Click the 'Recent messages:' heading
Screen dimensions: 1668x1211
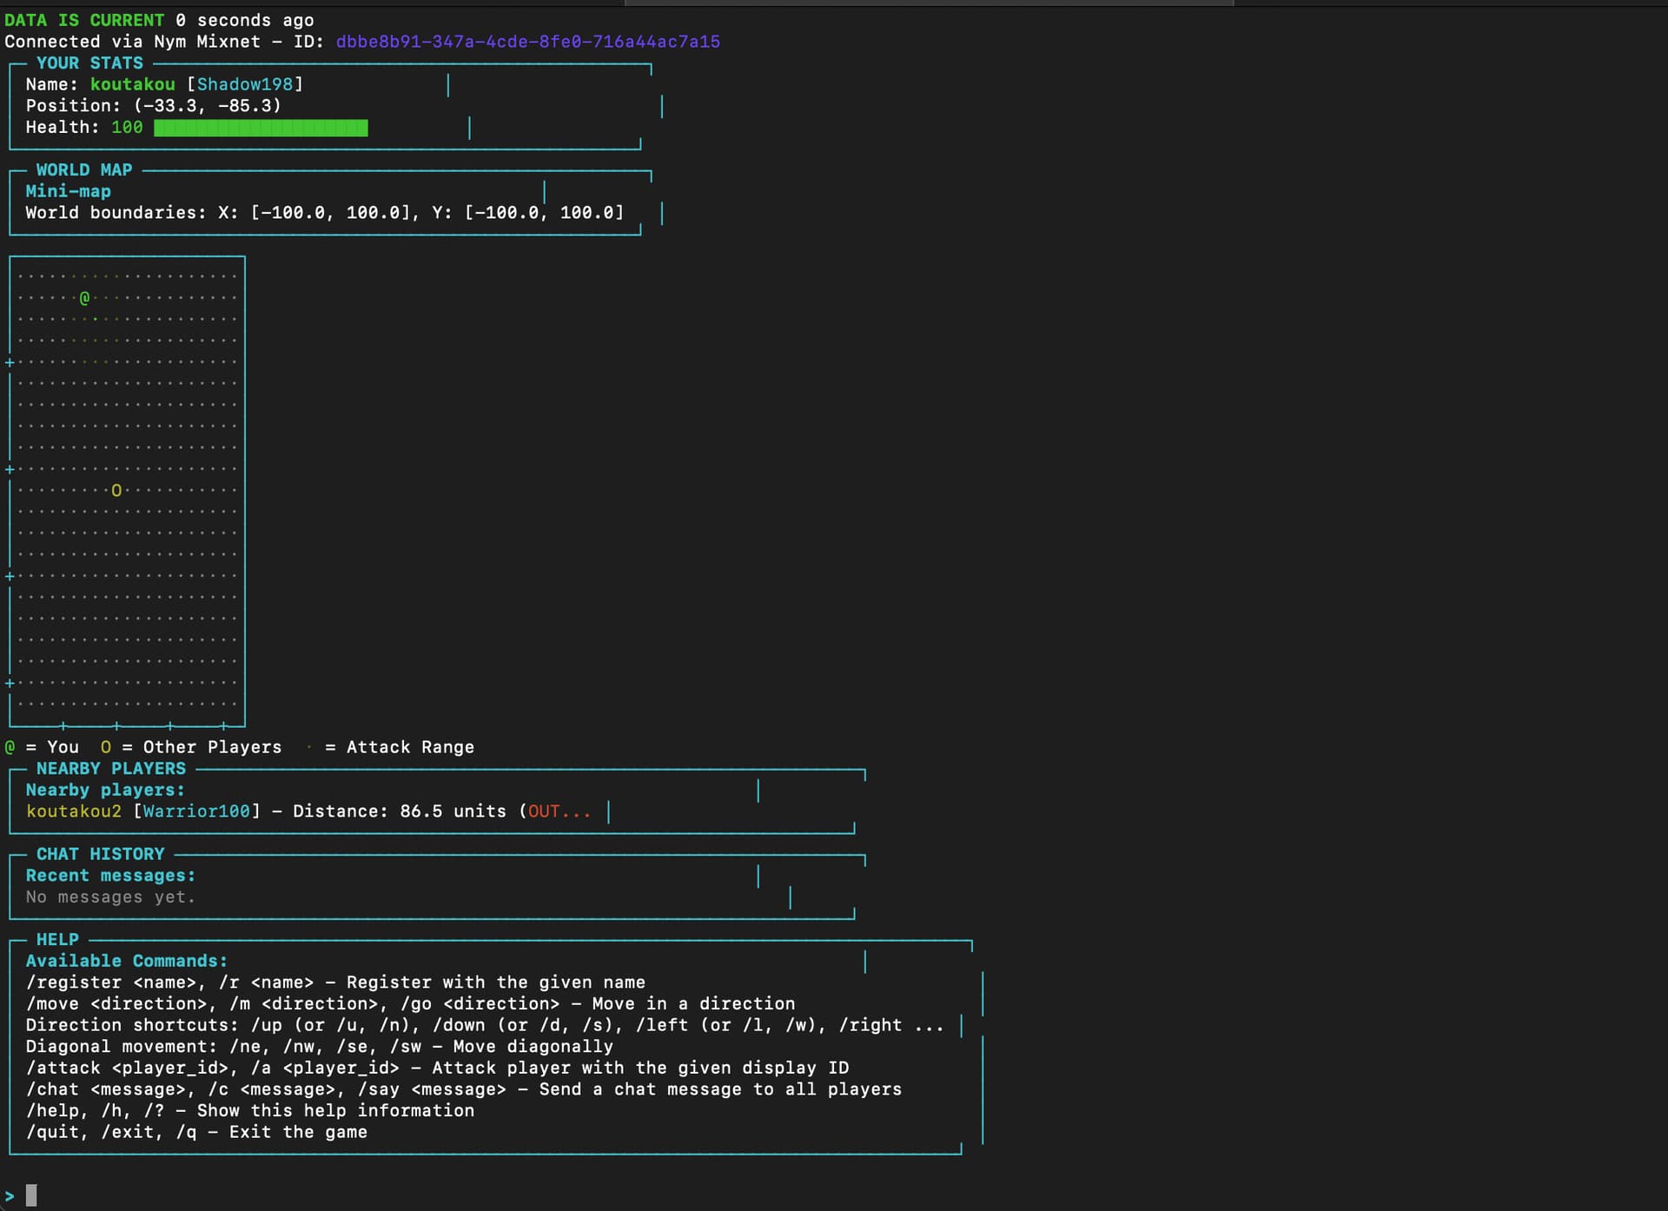[x=110, y=876]
